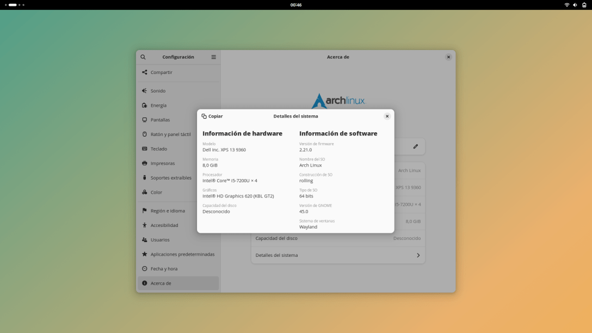Click the accessibility figure icon
Viewport: 592px width, 333px height.
coord(145,225)
